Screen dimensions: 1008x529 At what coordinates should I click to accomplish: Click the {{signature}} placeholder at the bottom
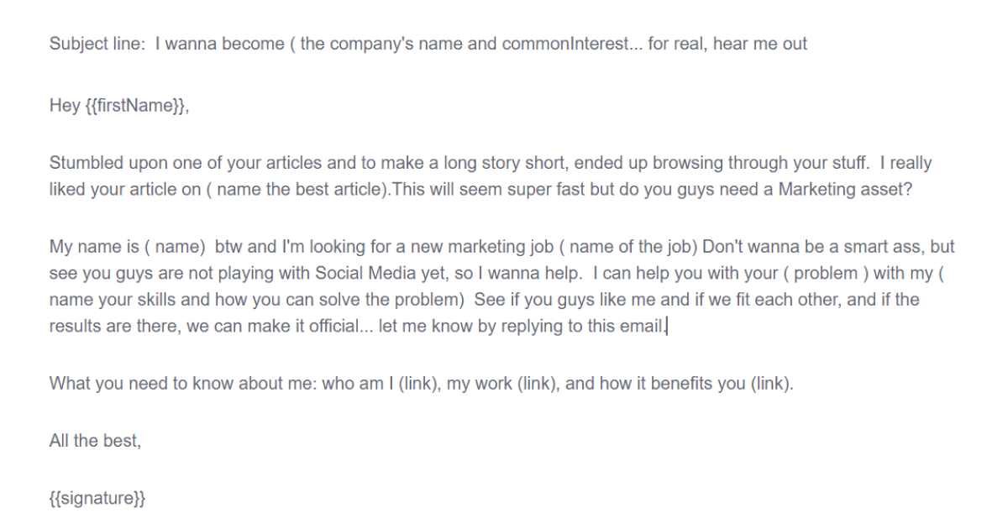pyautogui.click(x=97, y=498)
